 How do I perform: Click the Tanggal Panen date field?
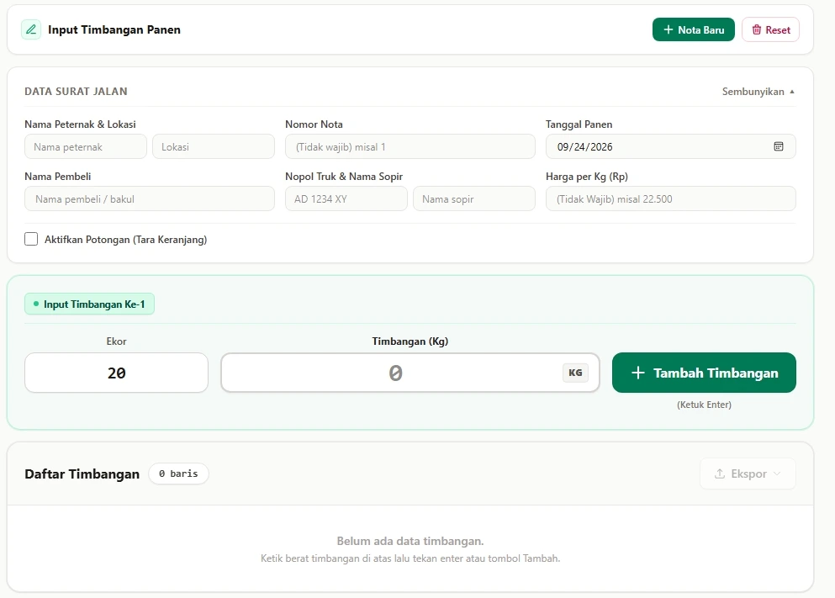[670, 146]
